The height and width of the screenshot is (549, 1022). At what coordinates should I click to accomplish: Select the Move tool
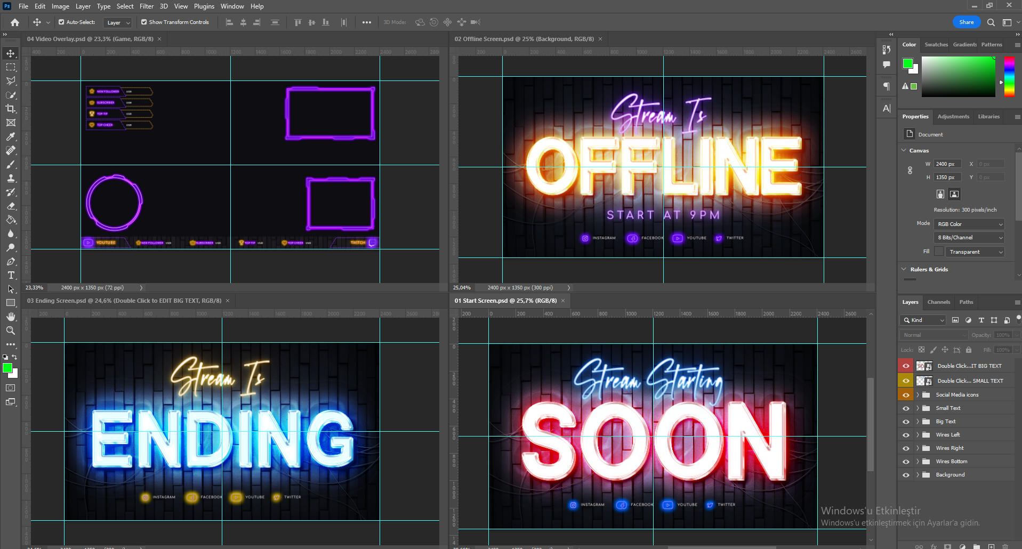point(11,53)
